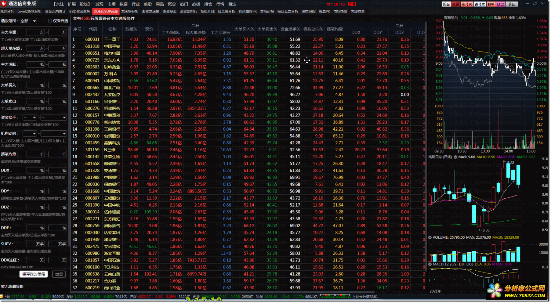Click the 保存我的策略 button
551x303 pixels.
[x=34, y=274]
